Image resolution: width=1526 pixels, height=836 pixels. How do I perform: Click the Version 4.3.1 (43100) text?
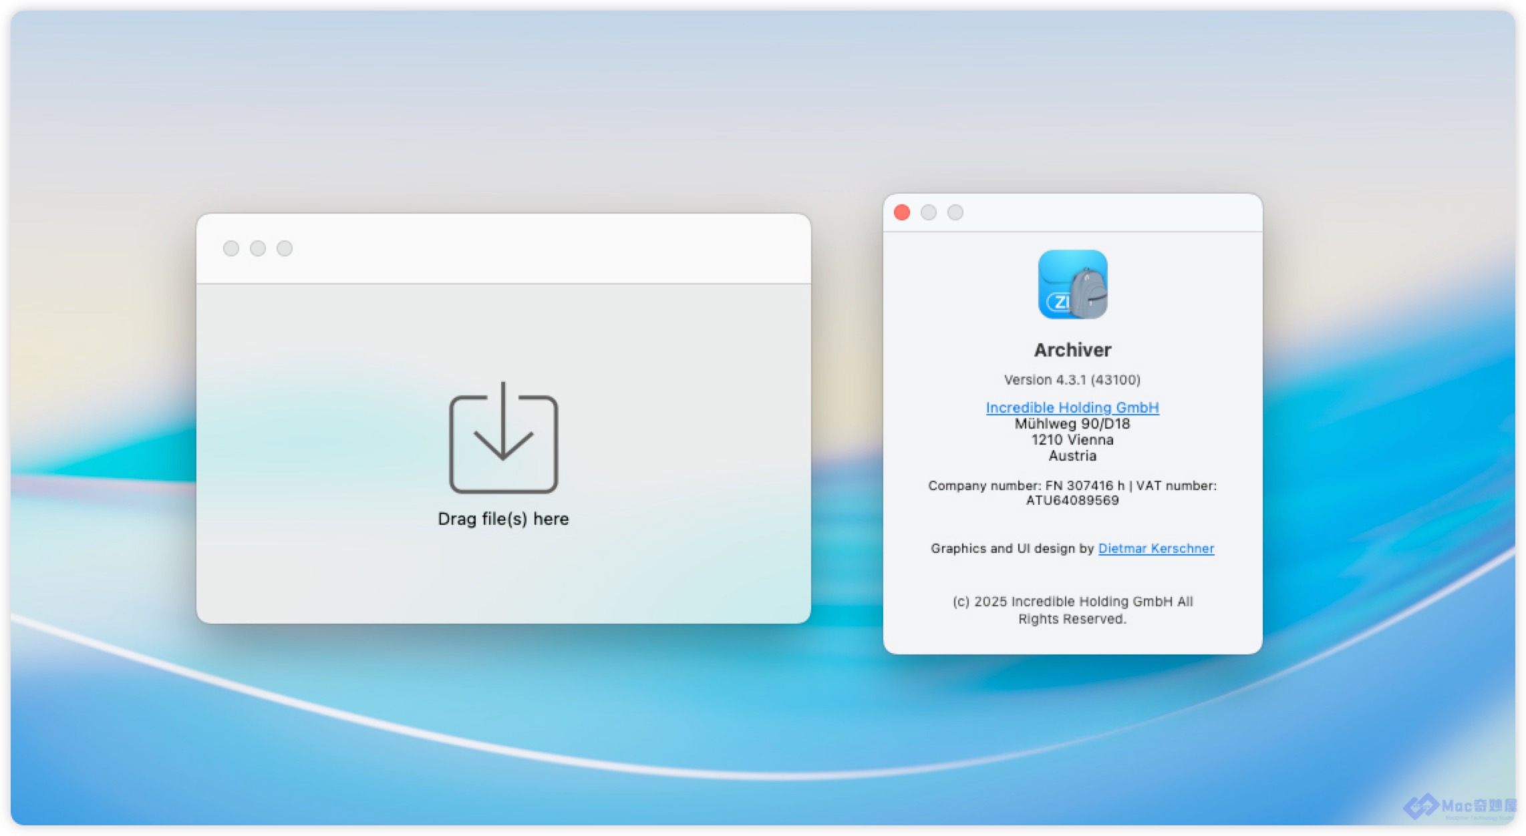click(1072, 380)
